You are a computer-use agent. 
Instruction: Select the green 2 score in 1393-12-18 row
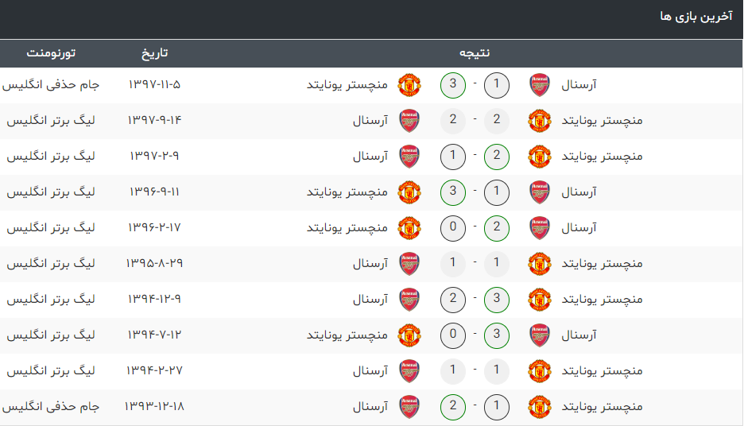pyautogui.click(x=453, y=407)
